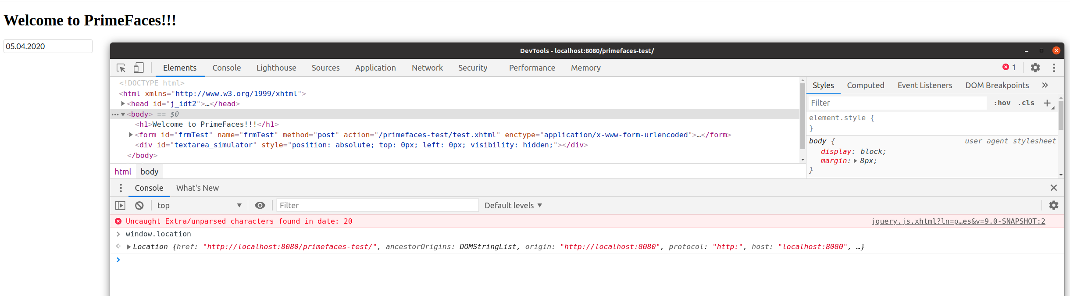Open DevTools settings gear in top toolbar

(1035, 68)
